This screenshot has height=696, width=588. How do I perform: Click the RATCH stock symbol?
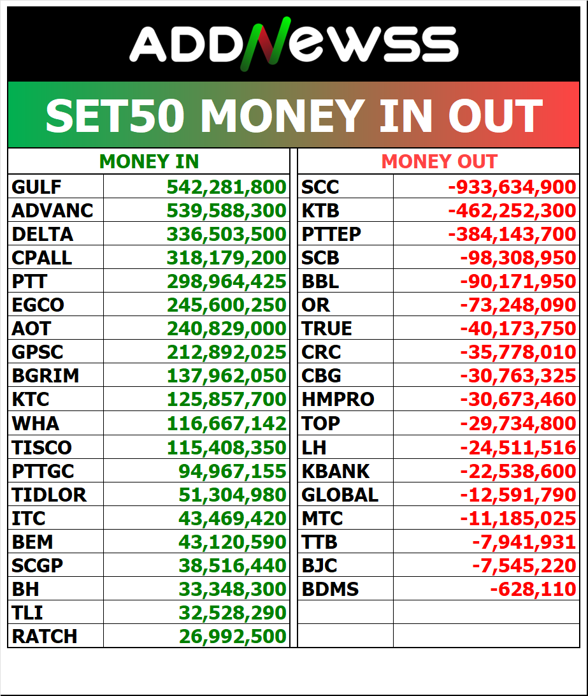(44, 636)
